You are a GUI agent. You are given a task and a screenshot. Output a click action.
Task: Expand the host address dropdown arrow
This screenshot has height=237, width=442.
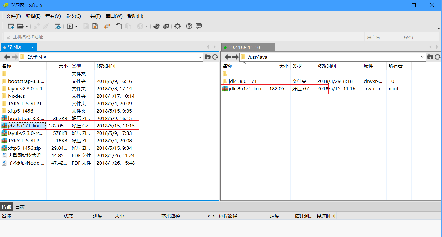click(x=360, y=37)
